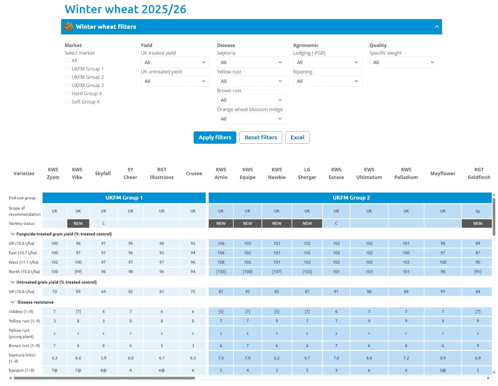Open the Yellow rust filter dropdown
The width and height of the screenshot is (498, 386).
[251, 81]
